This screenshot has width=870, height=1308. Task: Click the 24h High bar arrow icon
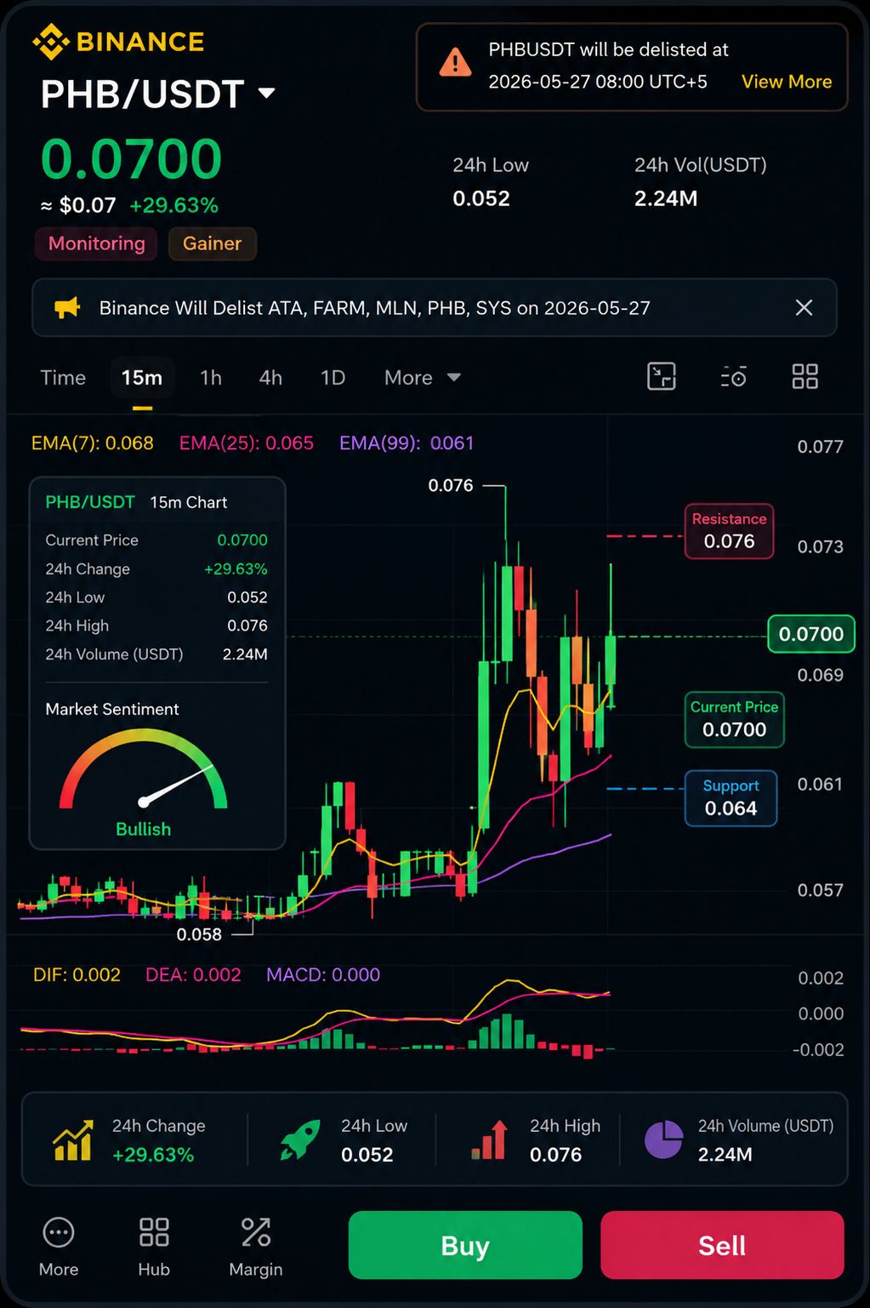(x=490, y=1140)
